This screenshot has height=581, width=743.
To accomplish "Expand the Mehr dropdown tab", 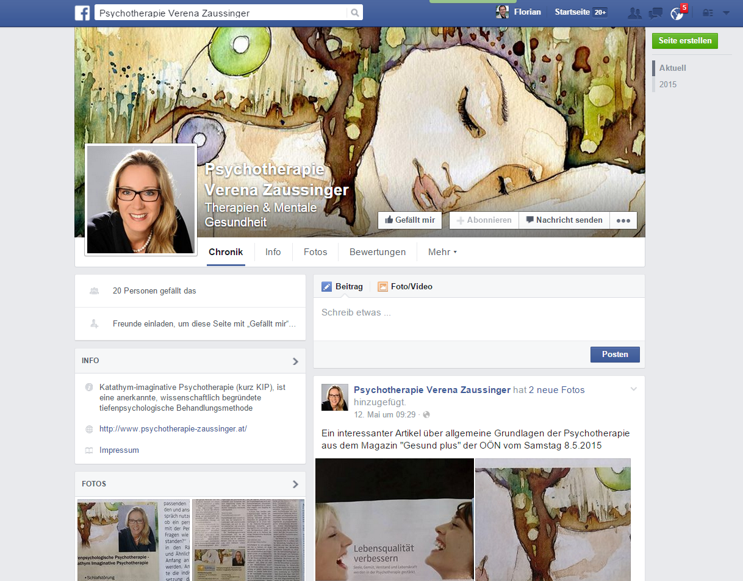I will 442,252.
